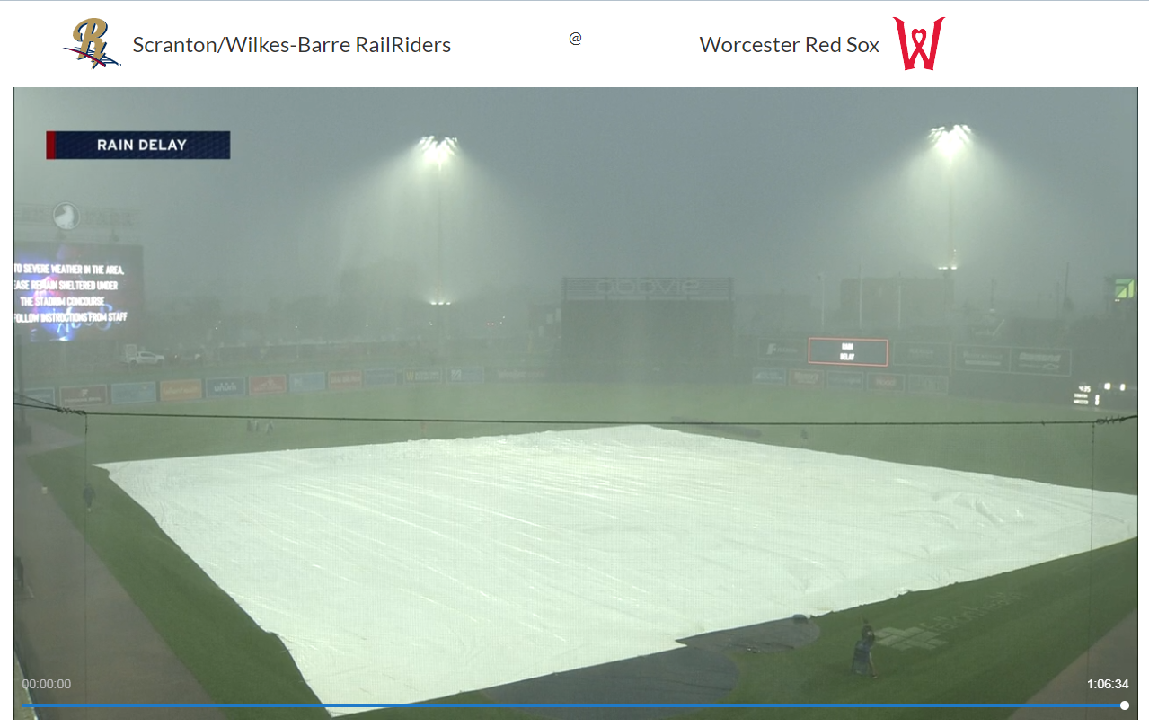Click the @ symbol between team names

[x=576, y=39]
